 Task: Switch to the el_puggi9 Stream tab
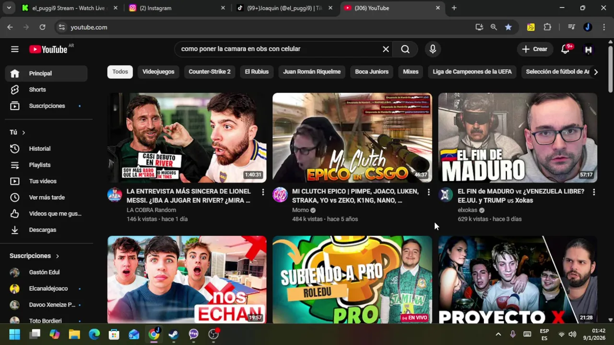[70, 8]
